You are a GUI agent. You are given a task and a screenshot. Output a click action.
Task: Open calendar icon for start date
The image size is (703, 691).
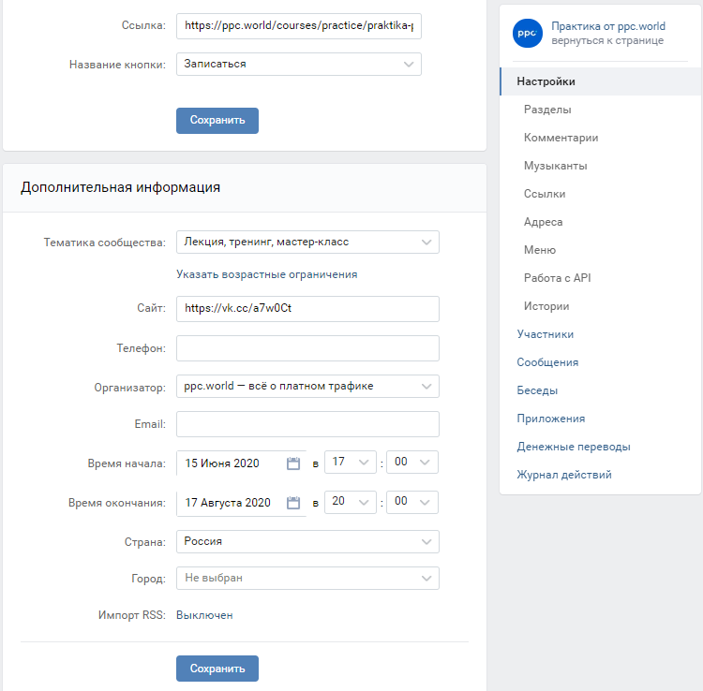pyautogui.click(x=293, y=463)
